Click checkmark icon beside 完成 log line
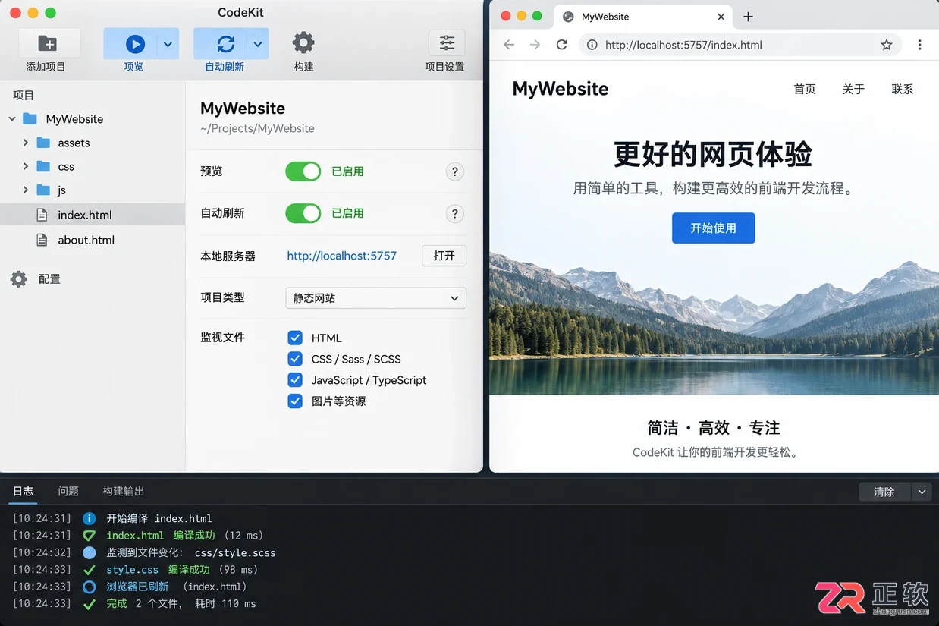 pyautogui.click(x=90, y=604)
